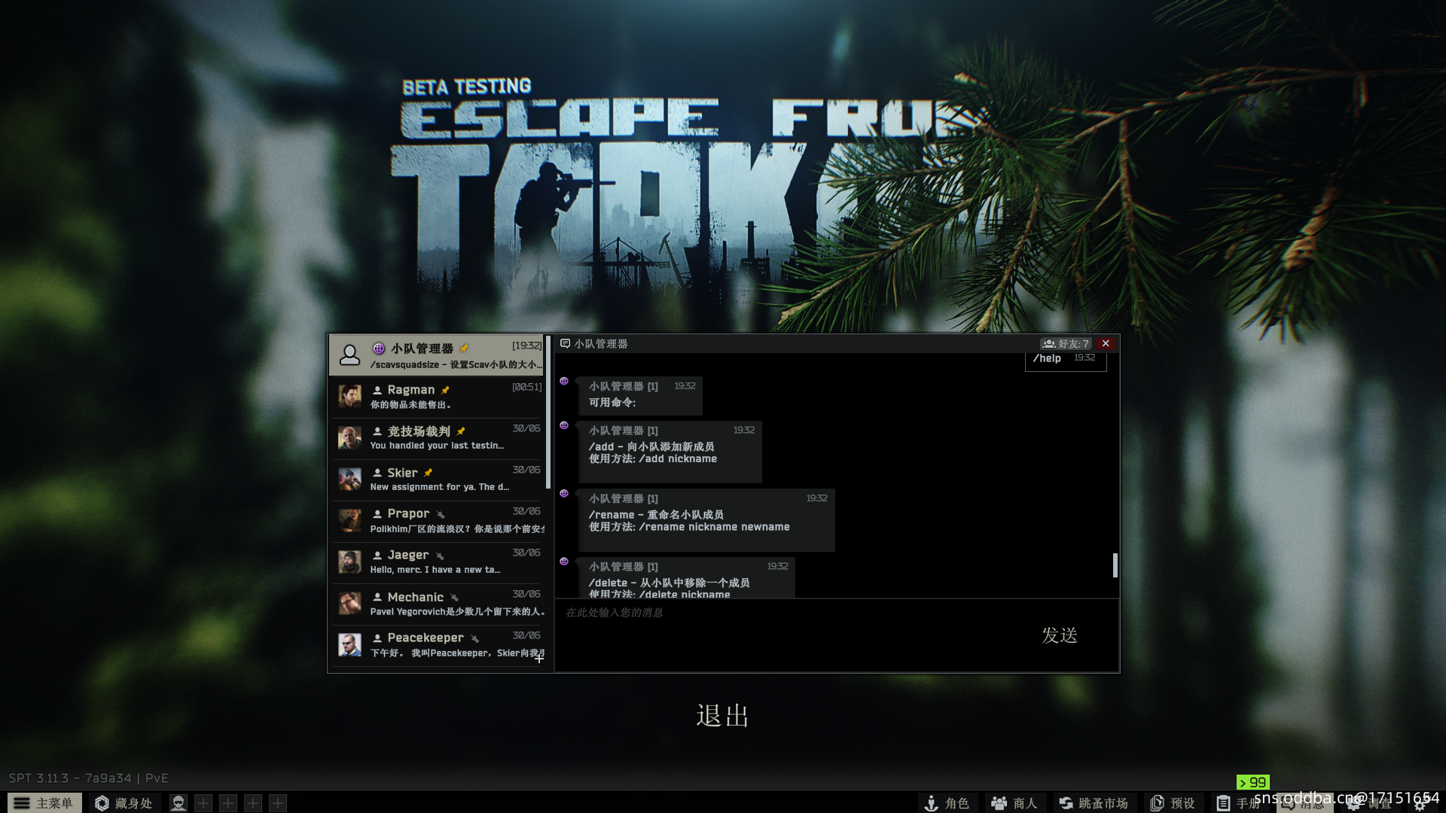This screenshot has height=813, width=1446.
Task: Click the Jaeger avatar portrait
Action: (349, 562)
